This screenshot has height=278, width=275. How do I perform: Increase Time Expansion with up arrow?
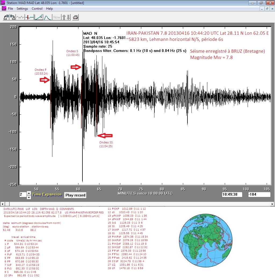tap(29, 193)
